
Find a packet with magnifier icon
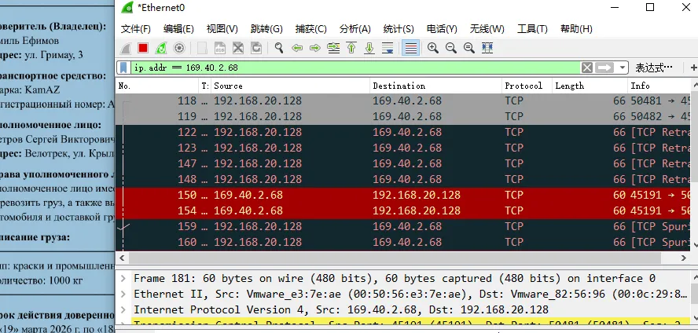click(x=279, y=48)
